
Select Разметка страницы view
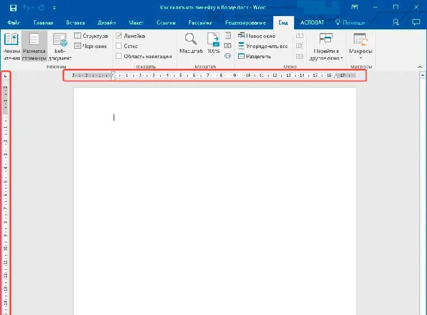pyautogui.click(x=34, y=46)
